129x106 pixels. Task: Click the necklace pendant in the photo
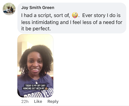tap(37, 83)
